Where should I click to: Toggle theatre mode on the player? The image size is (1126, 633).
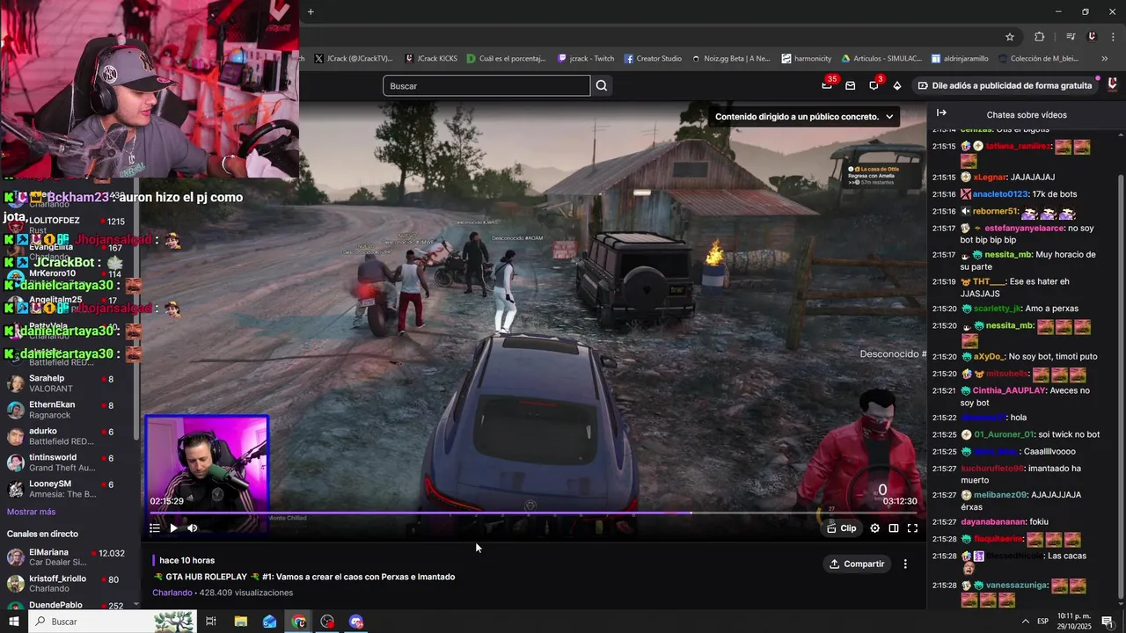coord(893,528)
